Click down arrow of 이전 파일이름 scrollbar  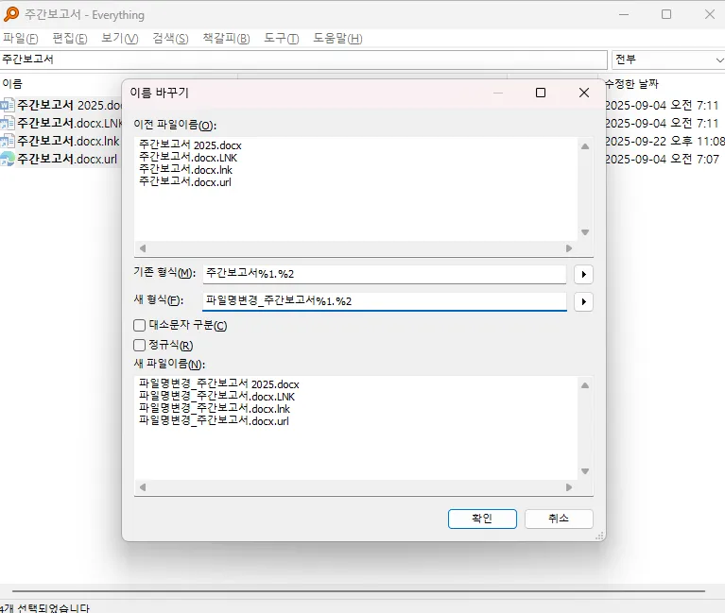click(585, 232)
